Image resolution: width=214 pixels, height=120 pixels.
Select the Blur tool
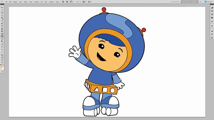coord(2,39)
